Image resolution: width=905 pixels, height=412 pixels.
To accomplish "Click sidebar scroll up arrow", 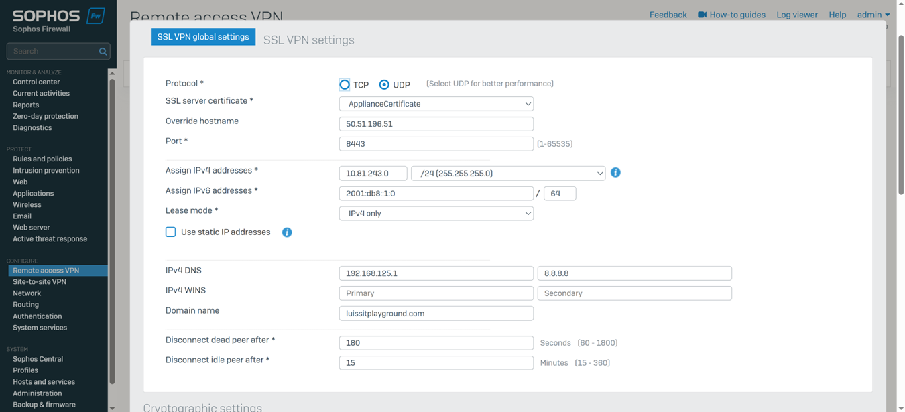I will point(112,73).
